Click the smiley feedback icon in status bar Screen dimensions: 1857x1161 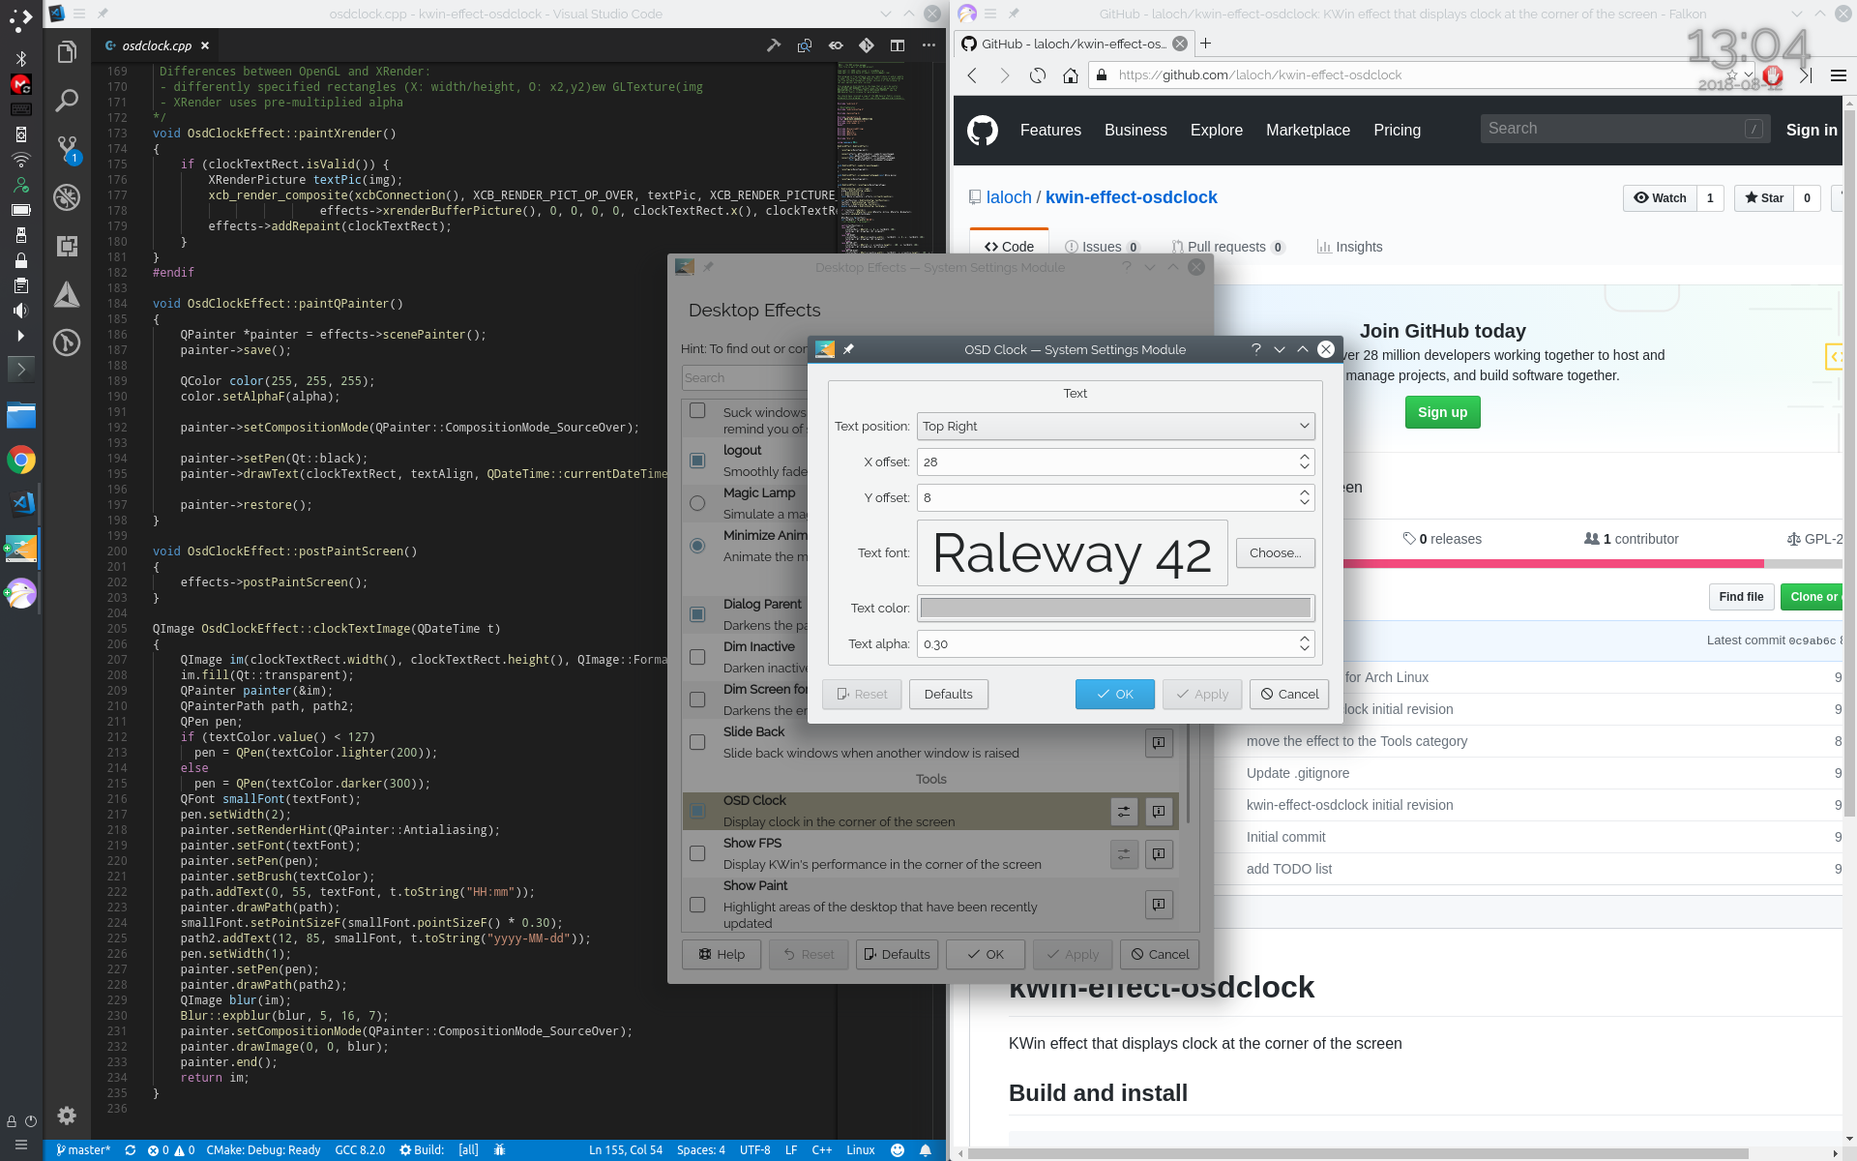coord(898,1150)
